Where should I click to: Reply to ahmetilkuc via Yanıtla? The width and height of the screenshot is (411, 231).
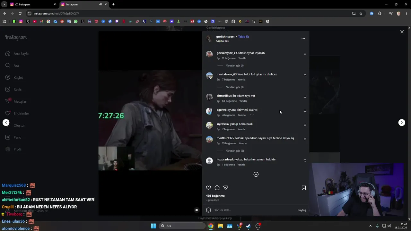point(243,101)
